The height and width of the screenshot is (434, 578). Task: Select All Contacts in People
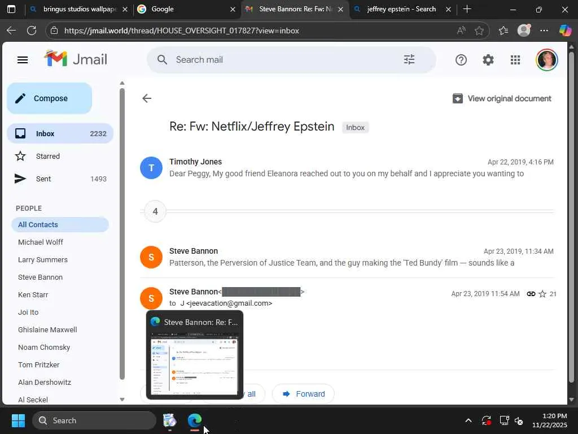[60, 224]
